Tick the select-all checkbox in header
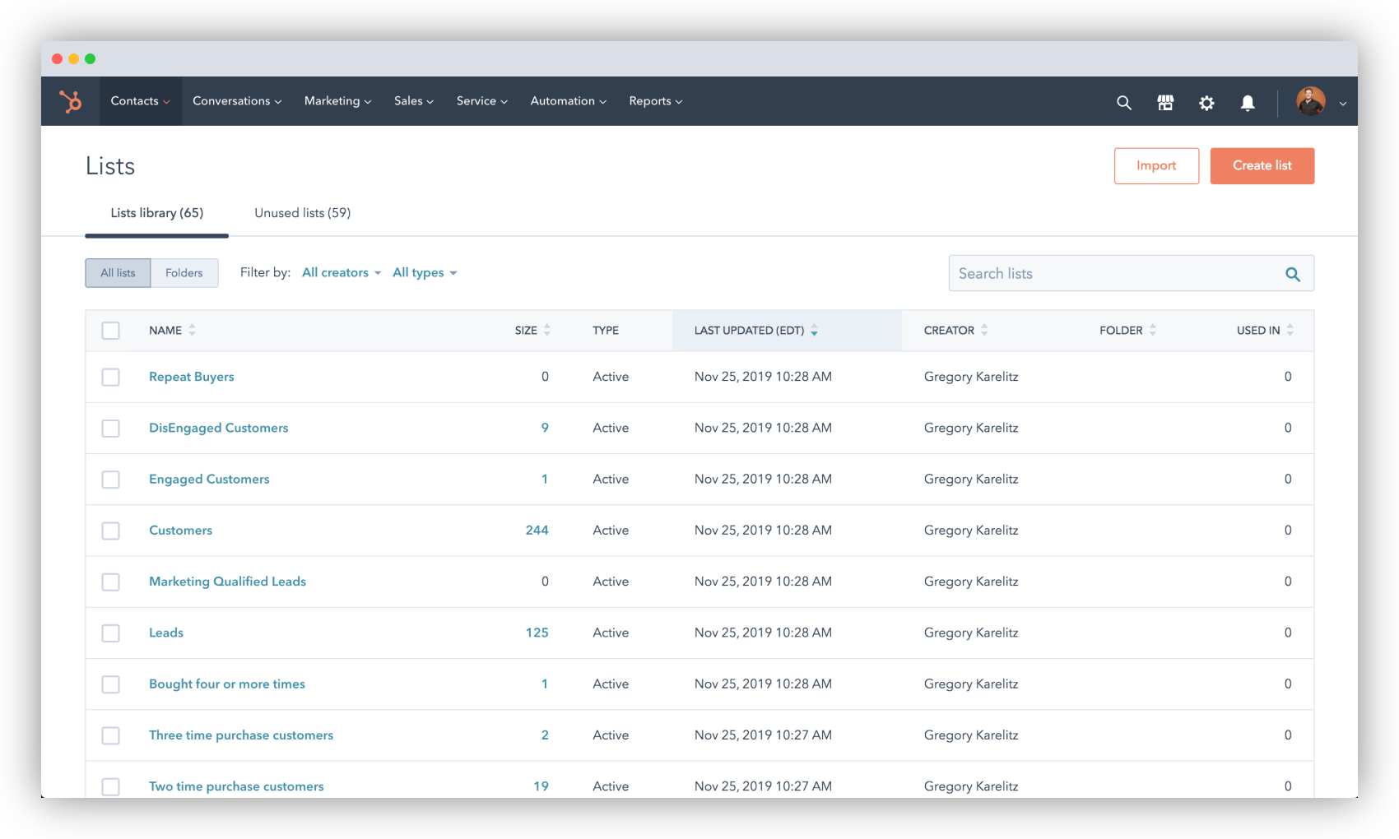 click(x=110, y=331)
